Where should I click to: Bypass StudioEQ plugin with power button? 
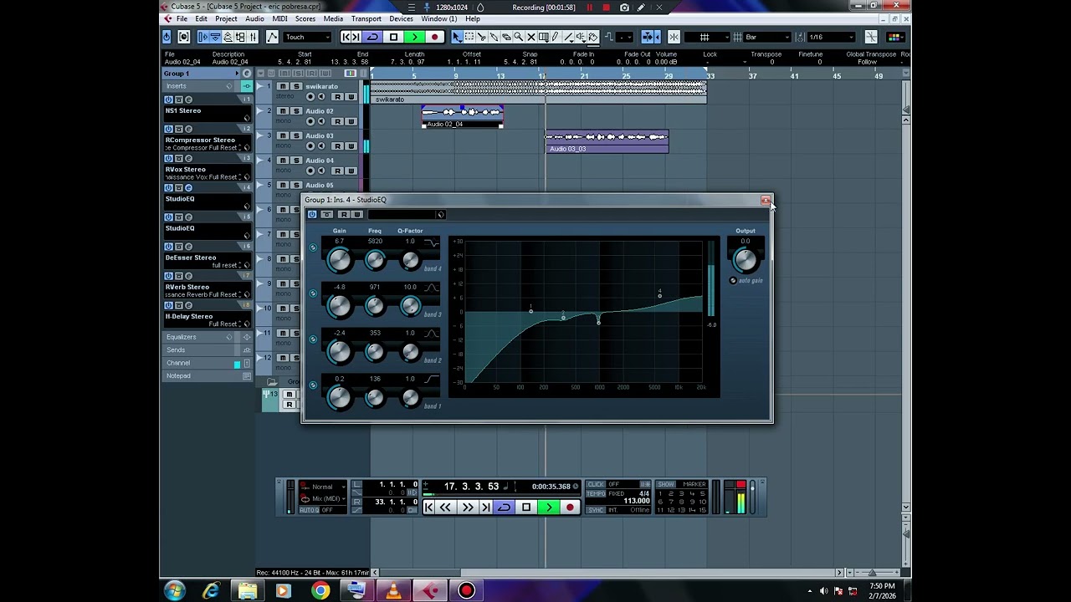click(x=312, y=215)
